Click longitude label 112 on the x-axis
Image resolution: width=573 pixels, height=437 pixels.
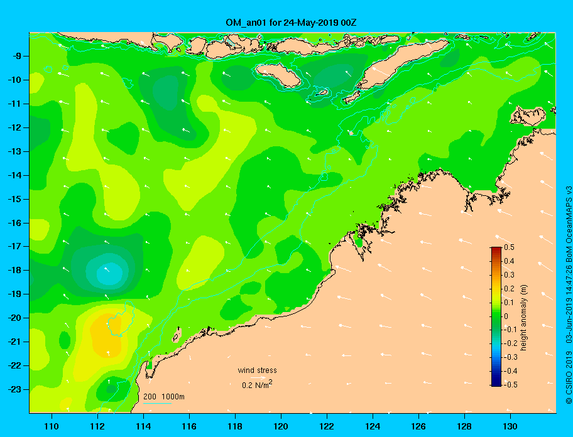(x=97, y=426)
